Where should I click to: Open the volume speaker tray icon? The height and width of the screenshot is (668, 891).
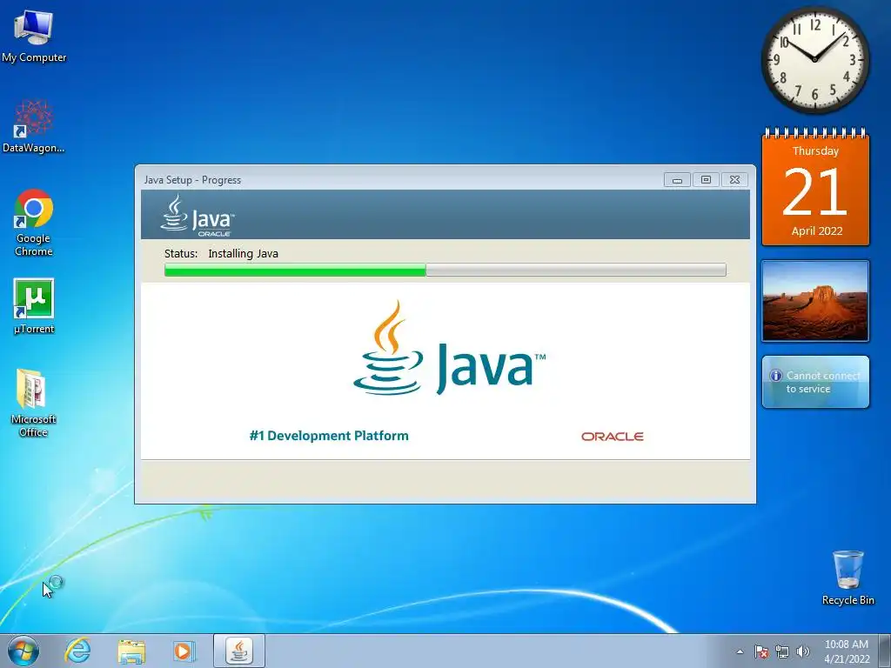coord(803,651)
